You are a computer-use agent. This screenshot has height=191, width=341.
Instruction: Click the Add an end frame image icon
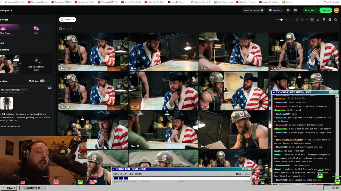pyautogui.click(x=36, y=60)
